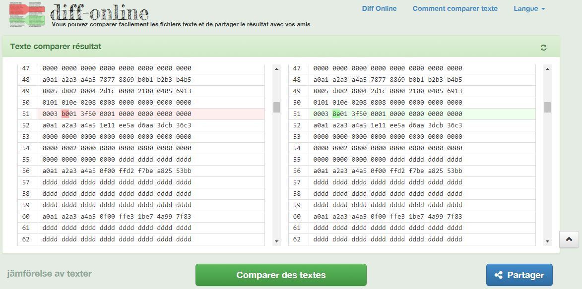Viewport: 582px width, 289px height.
Task: Click the right pane scrollbar thumb
Action: 547,107
